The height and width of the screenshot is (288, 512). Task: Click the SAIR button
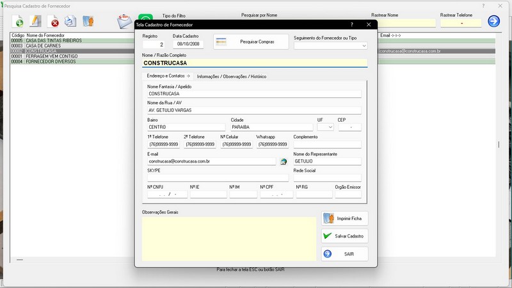tap(344, 253)
